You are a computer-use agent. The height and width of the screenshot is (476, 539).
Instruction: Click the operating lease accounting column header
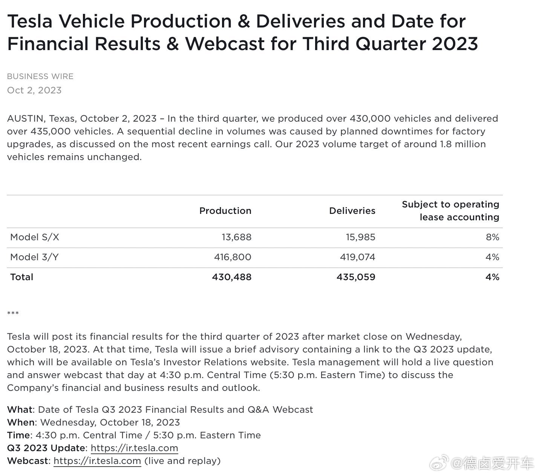450,211
